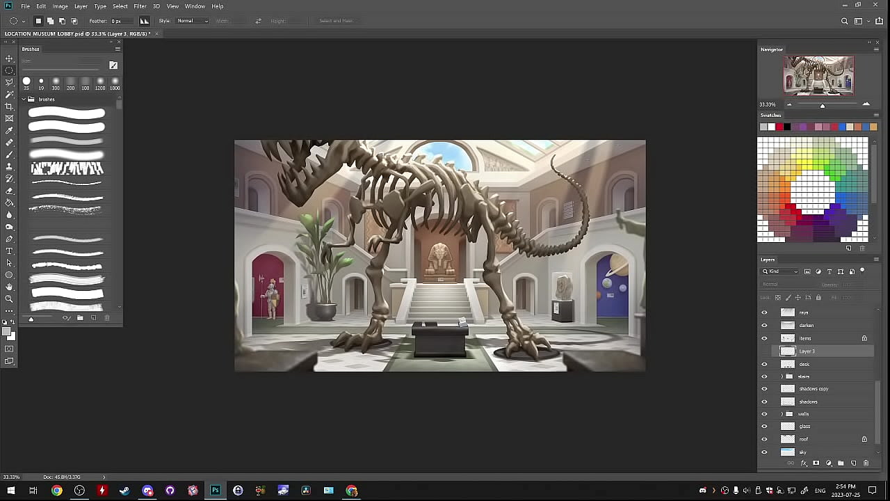This screenshot has height=501, width=890.
Task: Hide the desk layer
Action: [x=764, y=364]
